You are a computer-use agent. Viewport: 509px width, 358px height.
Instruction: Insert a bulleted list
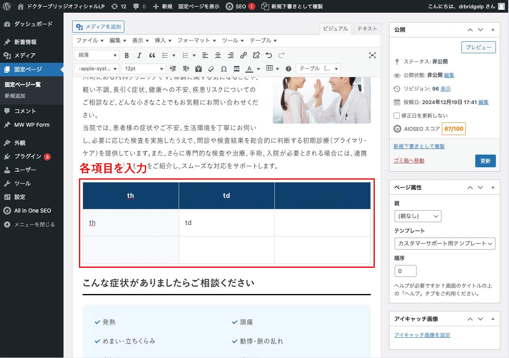pos(165,56)
